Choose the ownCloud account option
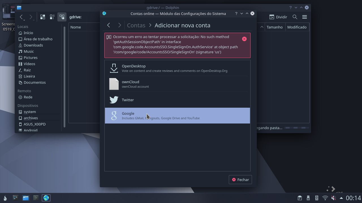This screenshot has width=362, height=203. coord(177,84)
